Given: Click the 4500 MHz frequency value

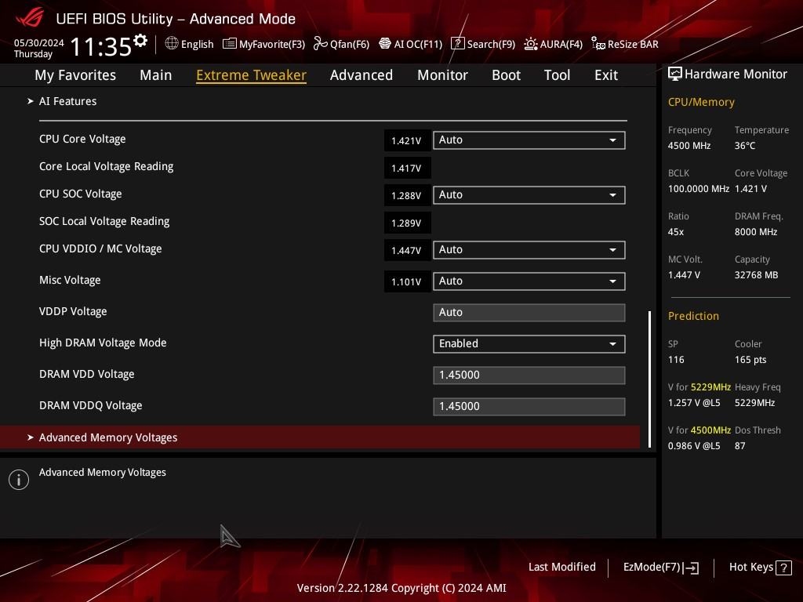Looking at the screenshot, I should 689,146.
